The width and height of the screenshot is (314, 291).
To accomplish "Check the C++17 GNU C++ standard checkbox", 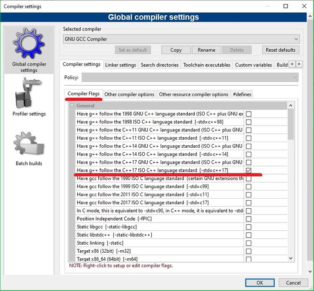I will click(248, 162).
